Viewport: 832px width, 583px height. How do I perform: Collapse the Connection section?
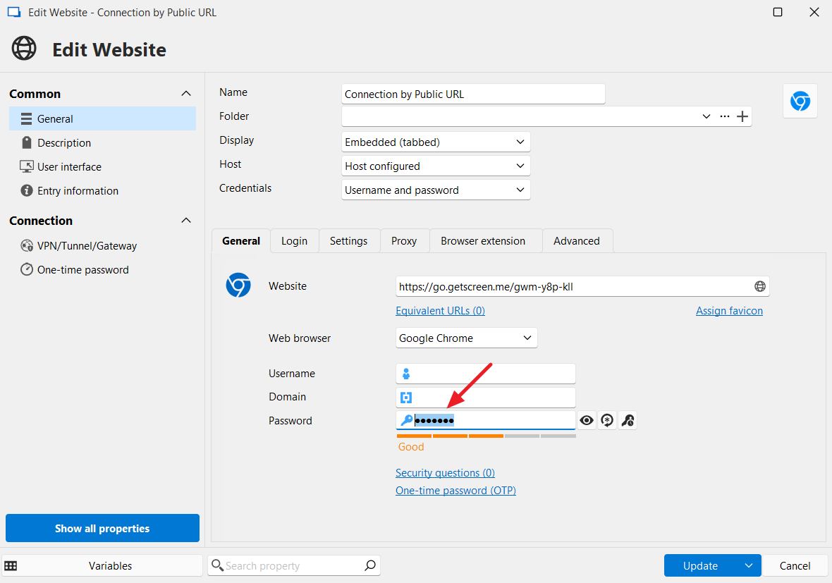185,221
